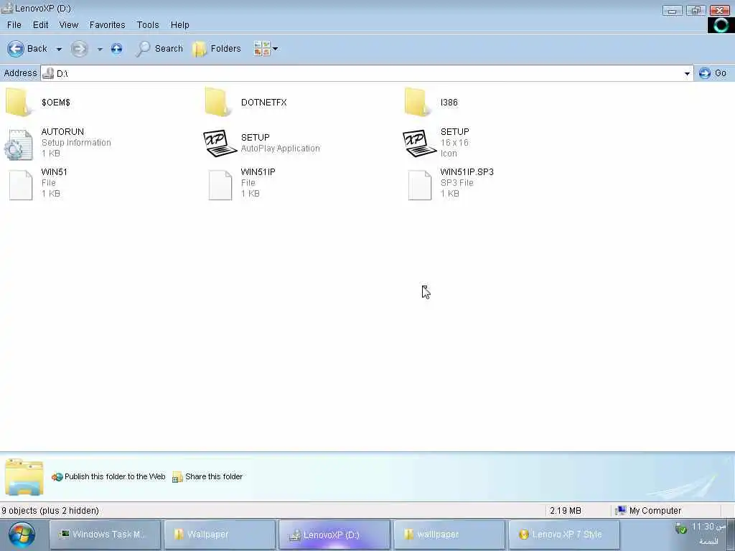Click the WIN51IP.SP3 file name text

point(467,172)
